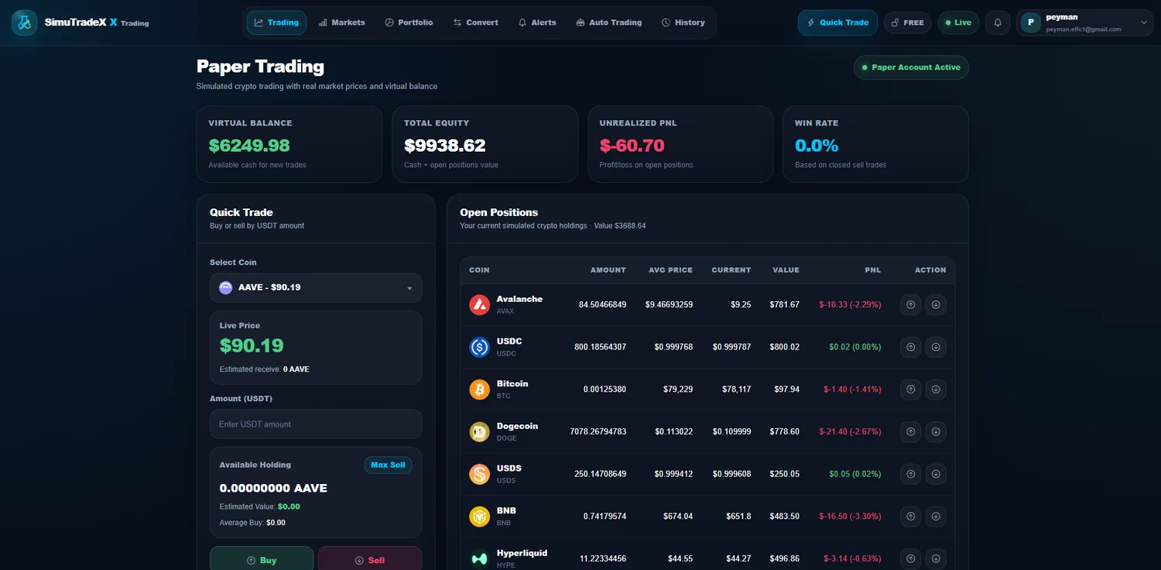Buy more USDS with up-arrow icon
This screenshot has height=570, width=1161.
[911, 474]
